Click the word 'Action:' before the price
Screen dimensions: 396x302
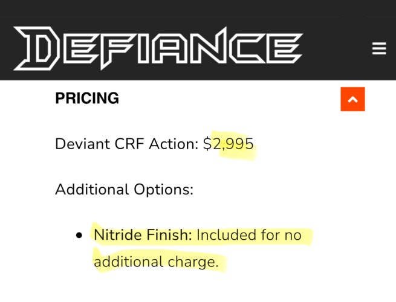175,144
